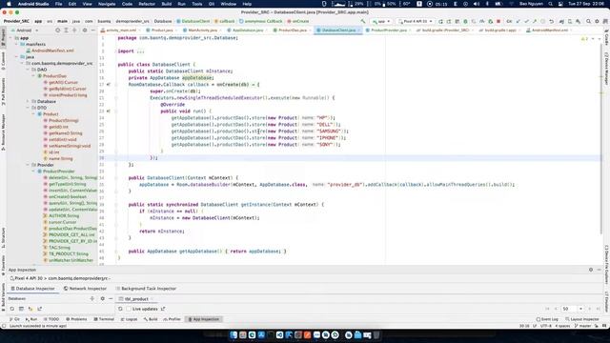Refresh the tbl_product table
This screenshot has height=343, width=610.
coord(120,309)
